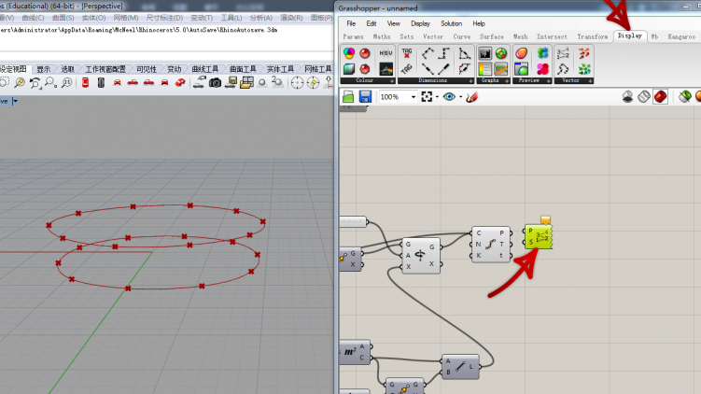Viewport: 701px width, 394px height.
Task: Open Rhino's 曲线工具 toolbar tab
Action: point(205,69)
